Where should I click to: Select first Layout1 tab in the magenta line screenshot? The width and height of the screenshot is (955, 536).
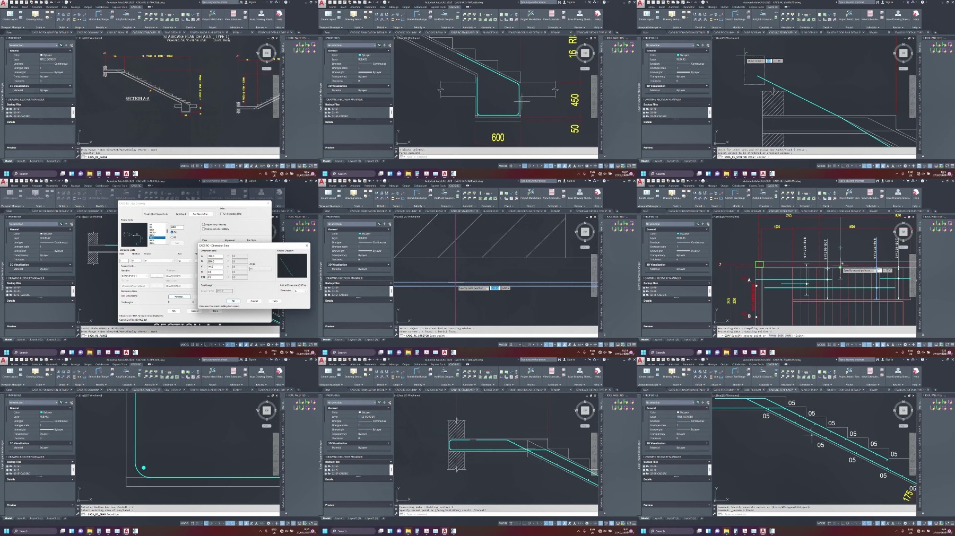pos(340,339)
